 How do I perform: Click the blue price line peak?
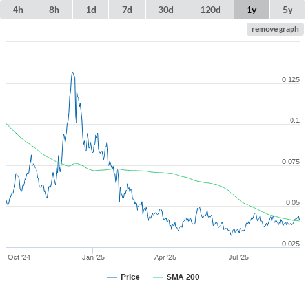tap(72, 72)
